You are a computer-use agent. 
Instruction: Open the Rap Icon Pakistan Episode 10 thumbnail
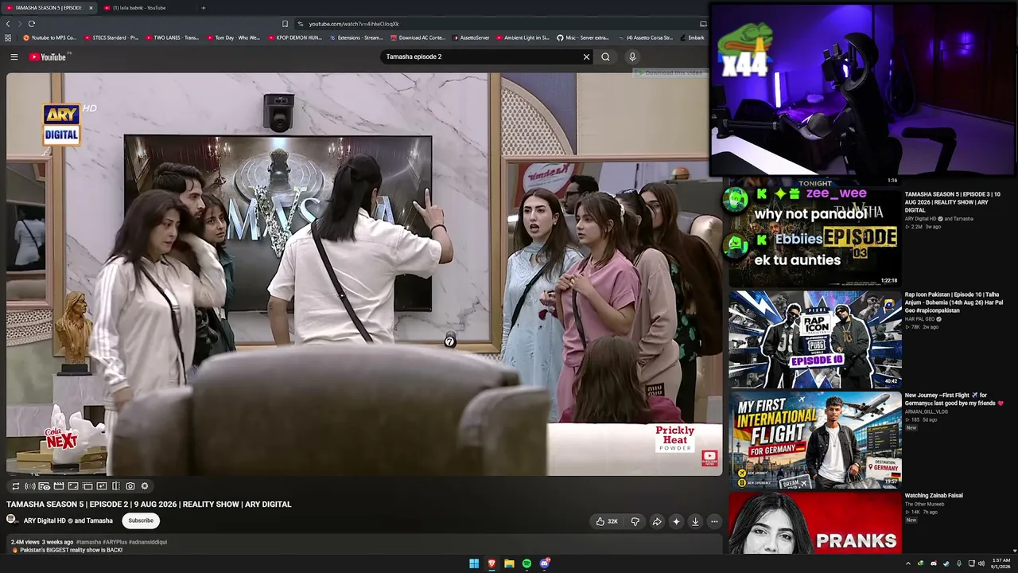[x=814, y=339]
